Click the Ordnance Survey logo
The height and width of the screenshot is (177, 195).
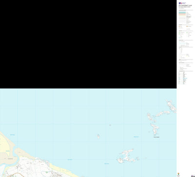[182, 3]
